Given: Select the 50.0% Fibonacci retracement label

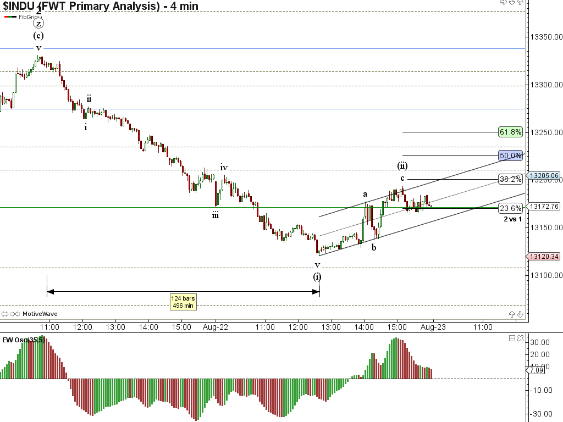Looking at the screenshot, I should click(510, 156).
